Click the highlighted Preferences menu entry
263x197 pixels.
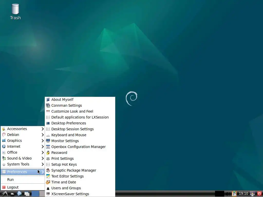click(23, 172)
